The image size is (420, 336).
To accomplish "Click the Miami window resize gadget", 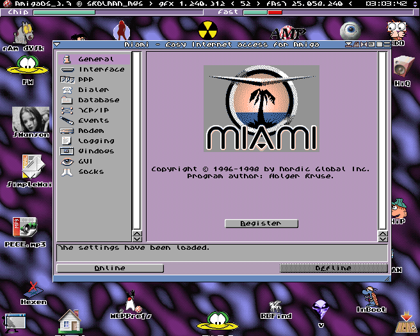I will (387, 279).
